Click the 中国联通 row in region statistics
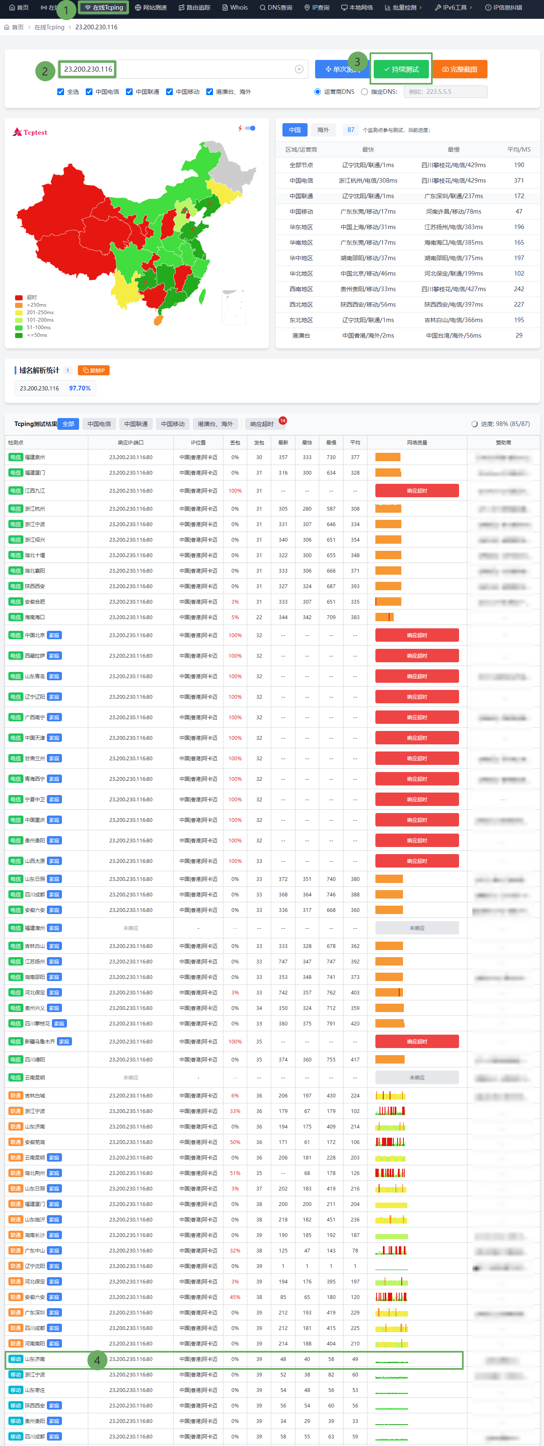The height and width of the screenshot is (1446, 544). point(408,196)
